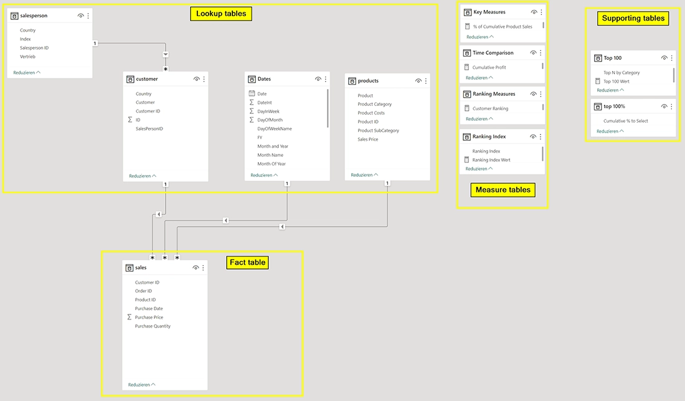Open more options for top 100% table
This screenshot has width=685, height=401.
(671, 106)
